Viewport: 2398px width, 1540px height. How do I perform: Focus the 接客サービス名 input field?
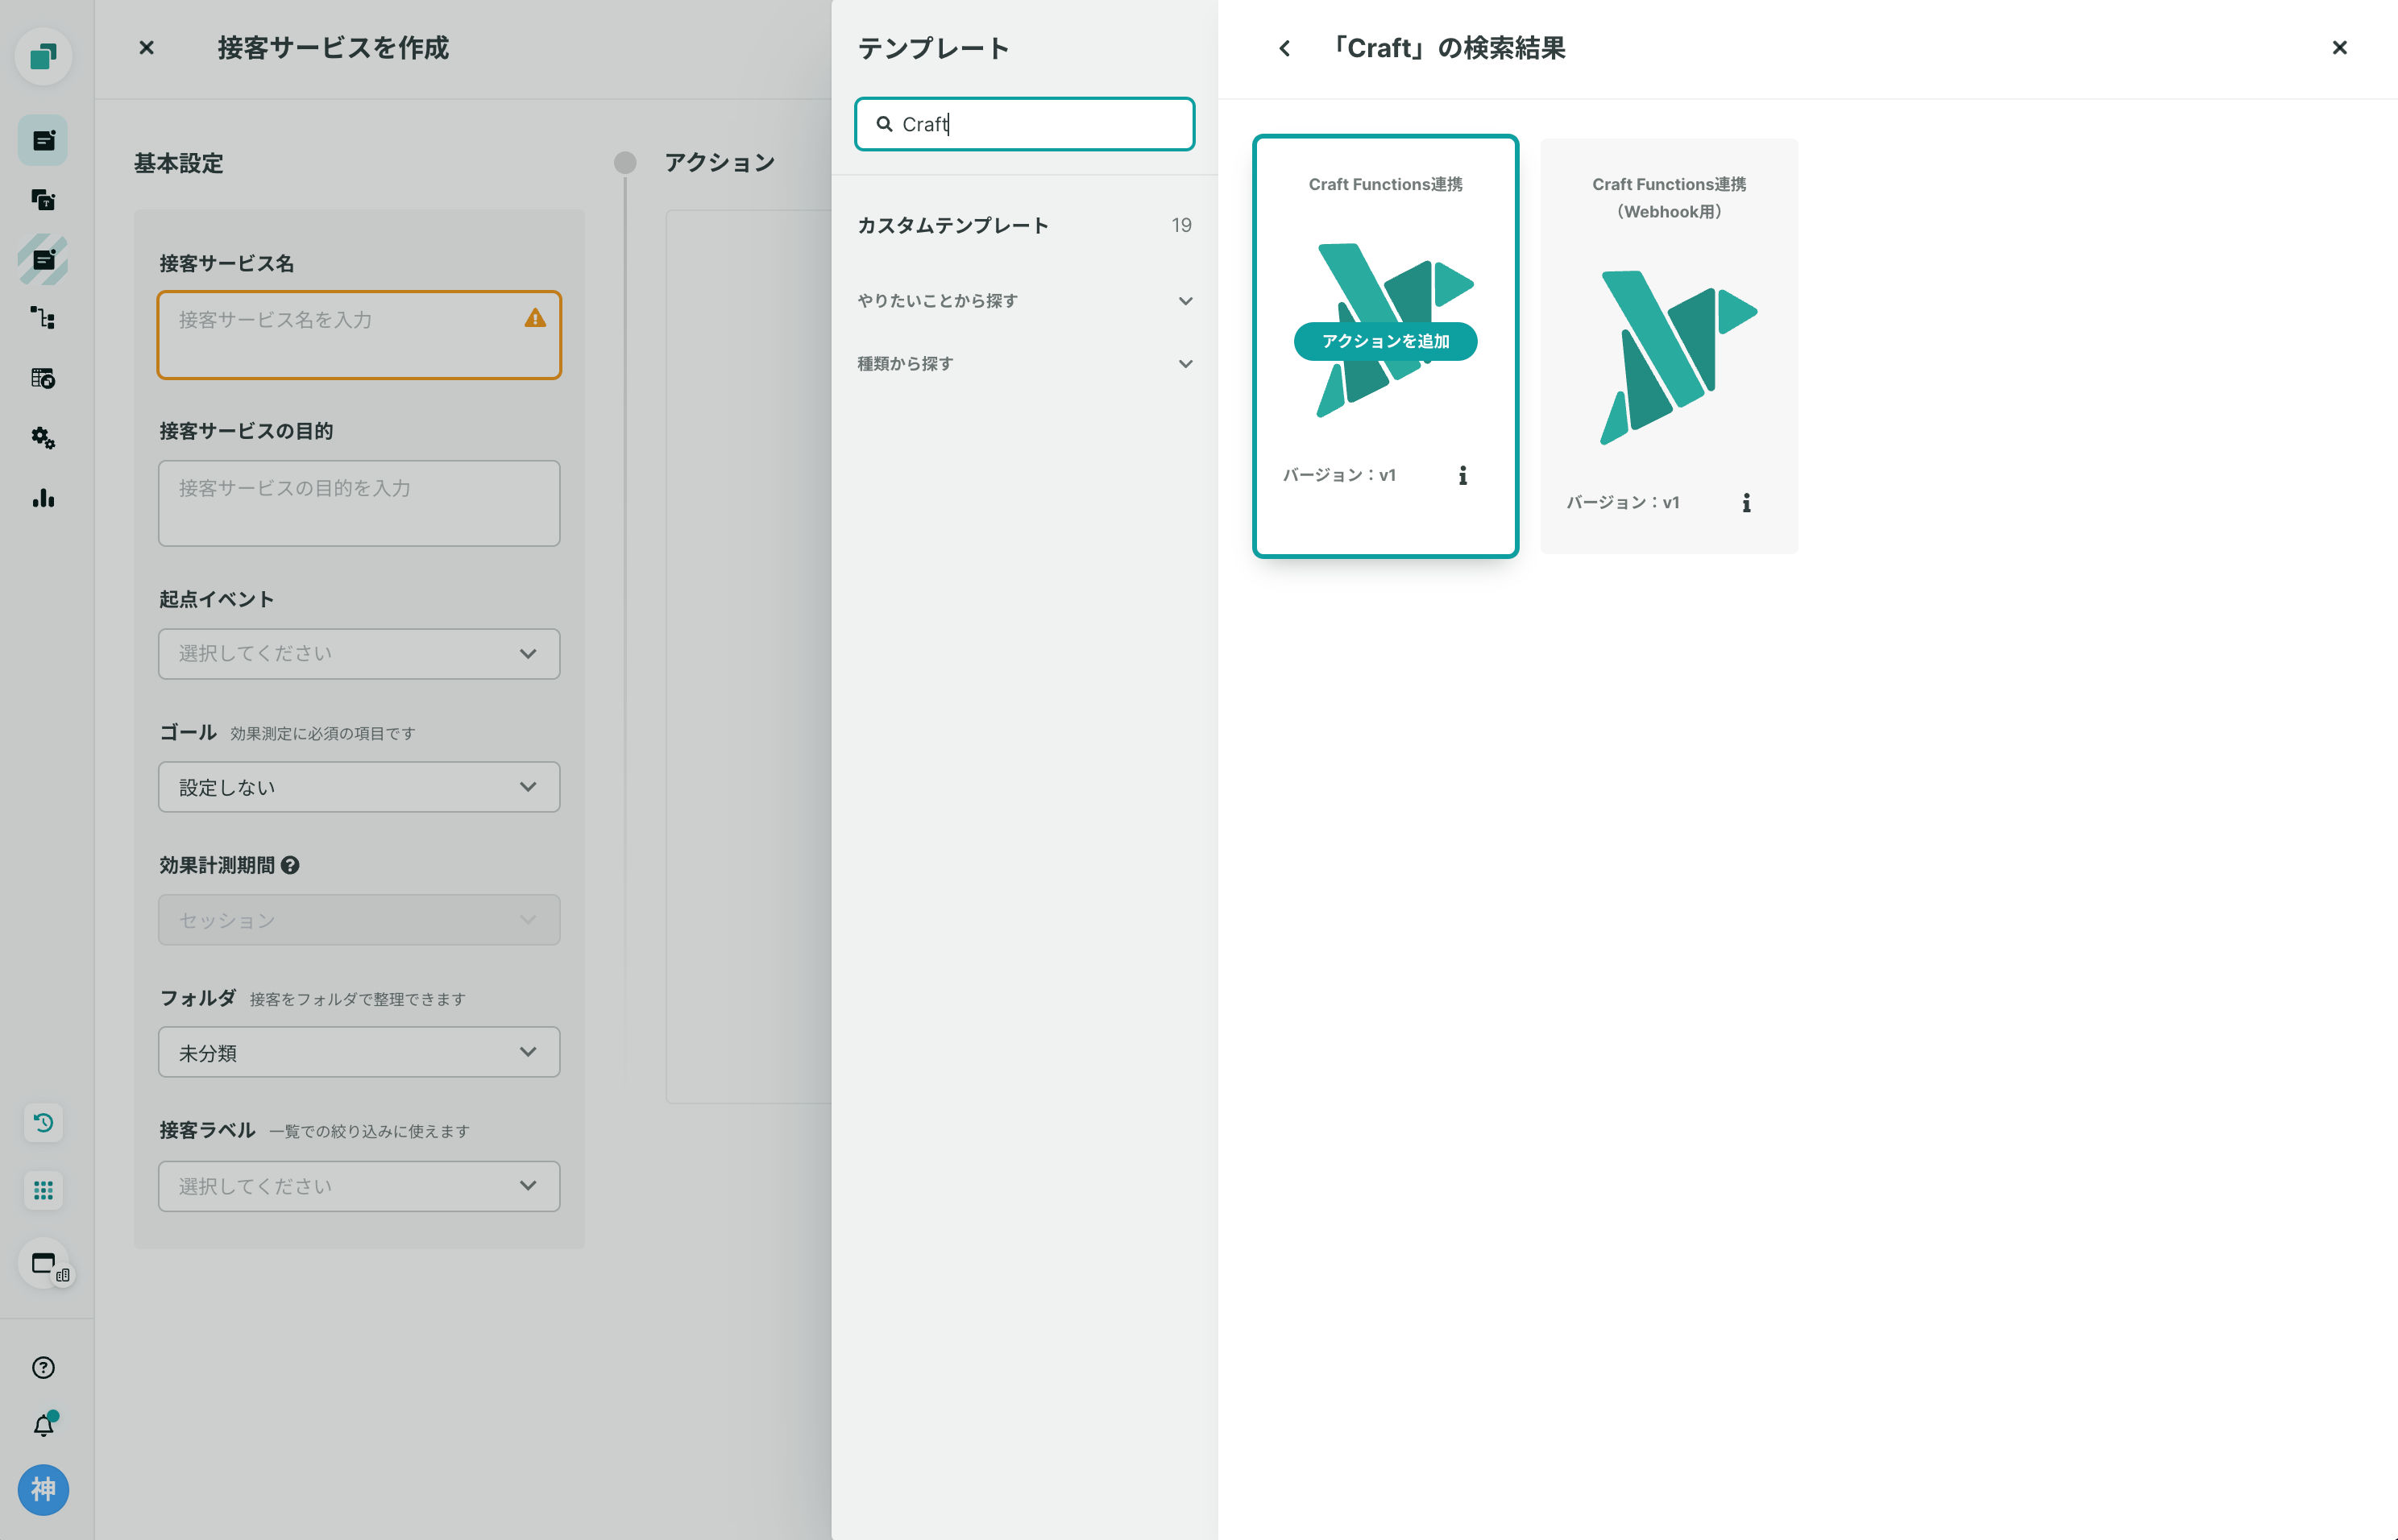[x=359, y=335]
